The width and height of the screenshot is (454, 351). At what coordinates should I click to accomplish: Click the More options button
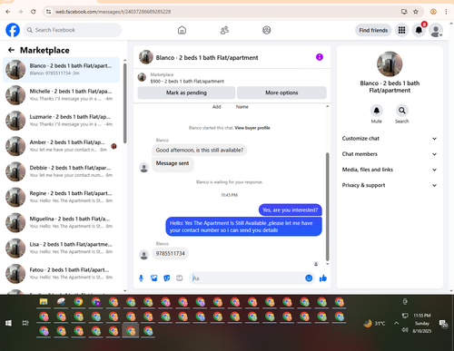point(281,93)
